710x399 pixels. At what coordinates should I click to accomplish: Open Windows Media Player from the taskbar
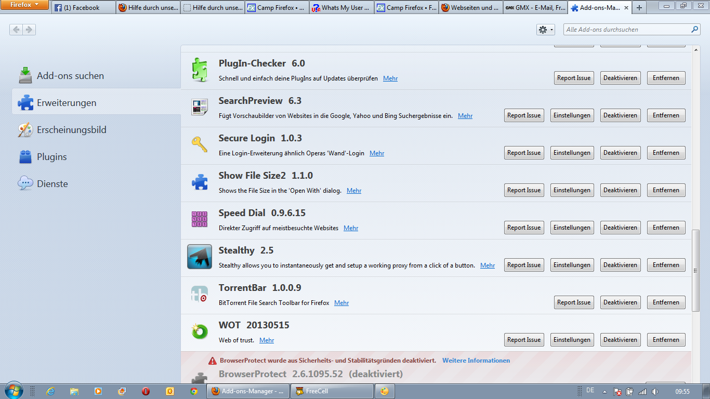coord(98,391)
